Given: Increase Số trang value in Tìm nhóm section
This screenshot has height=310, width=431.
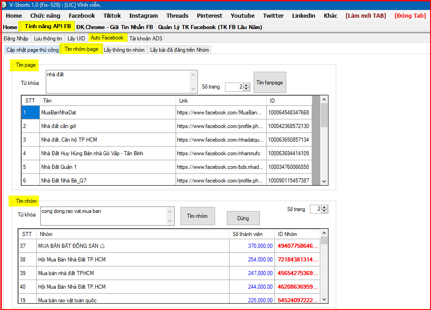Looking at the screenshot, I should tap(324, 207).
